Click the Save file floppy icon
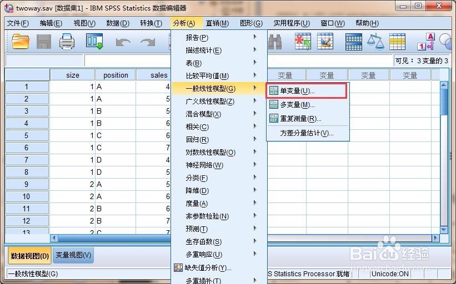Viewport: 456px width, 284px height. click(x=44, y=42)
